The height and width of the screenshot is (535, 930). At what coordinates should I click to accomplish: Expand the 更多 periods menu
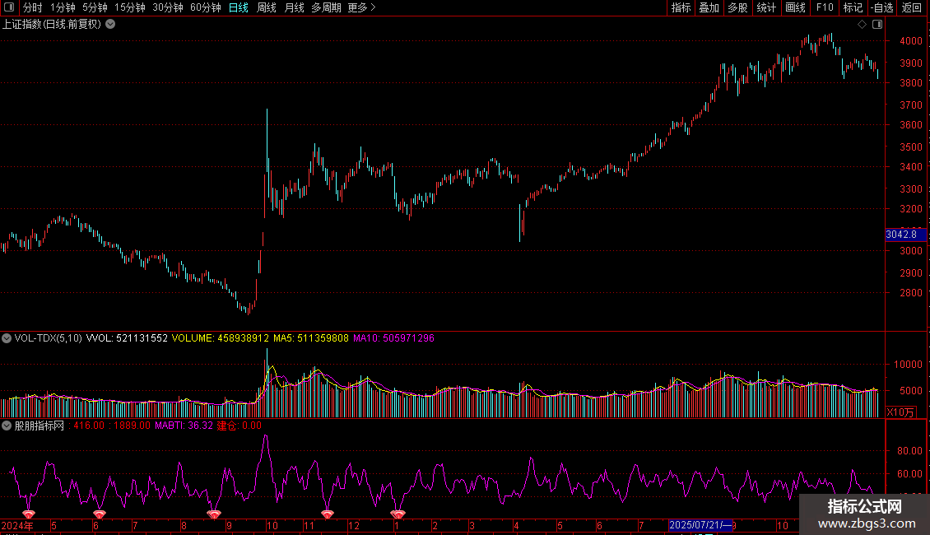[x=361, y=7]
